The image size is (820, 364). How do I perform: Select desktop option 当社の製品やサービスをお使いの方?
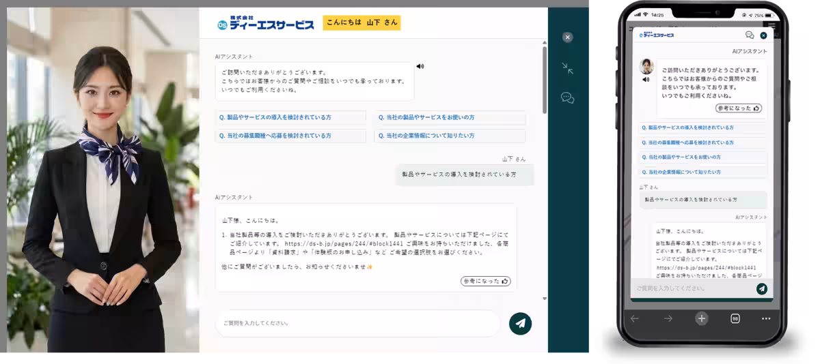tap(450, 117)
